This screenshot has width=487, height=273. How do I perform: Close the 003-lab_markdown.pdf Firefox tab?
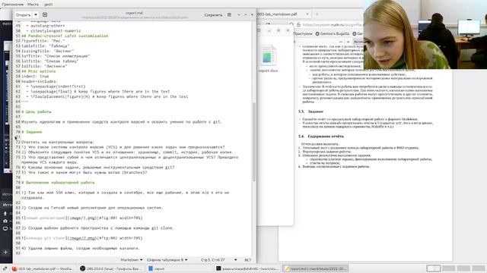(307, 14)
